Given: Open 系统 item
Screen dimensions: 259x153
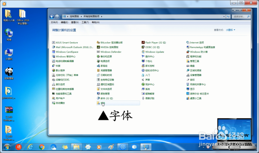Looking at the screenshot, I should pos(146,89).
